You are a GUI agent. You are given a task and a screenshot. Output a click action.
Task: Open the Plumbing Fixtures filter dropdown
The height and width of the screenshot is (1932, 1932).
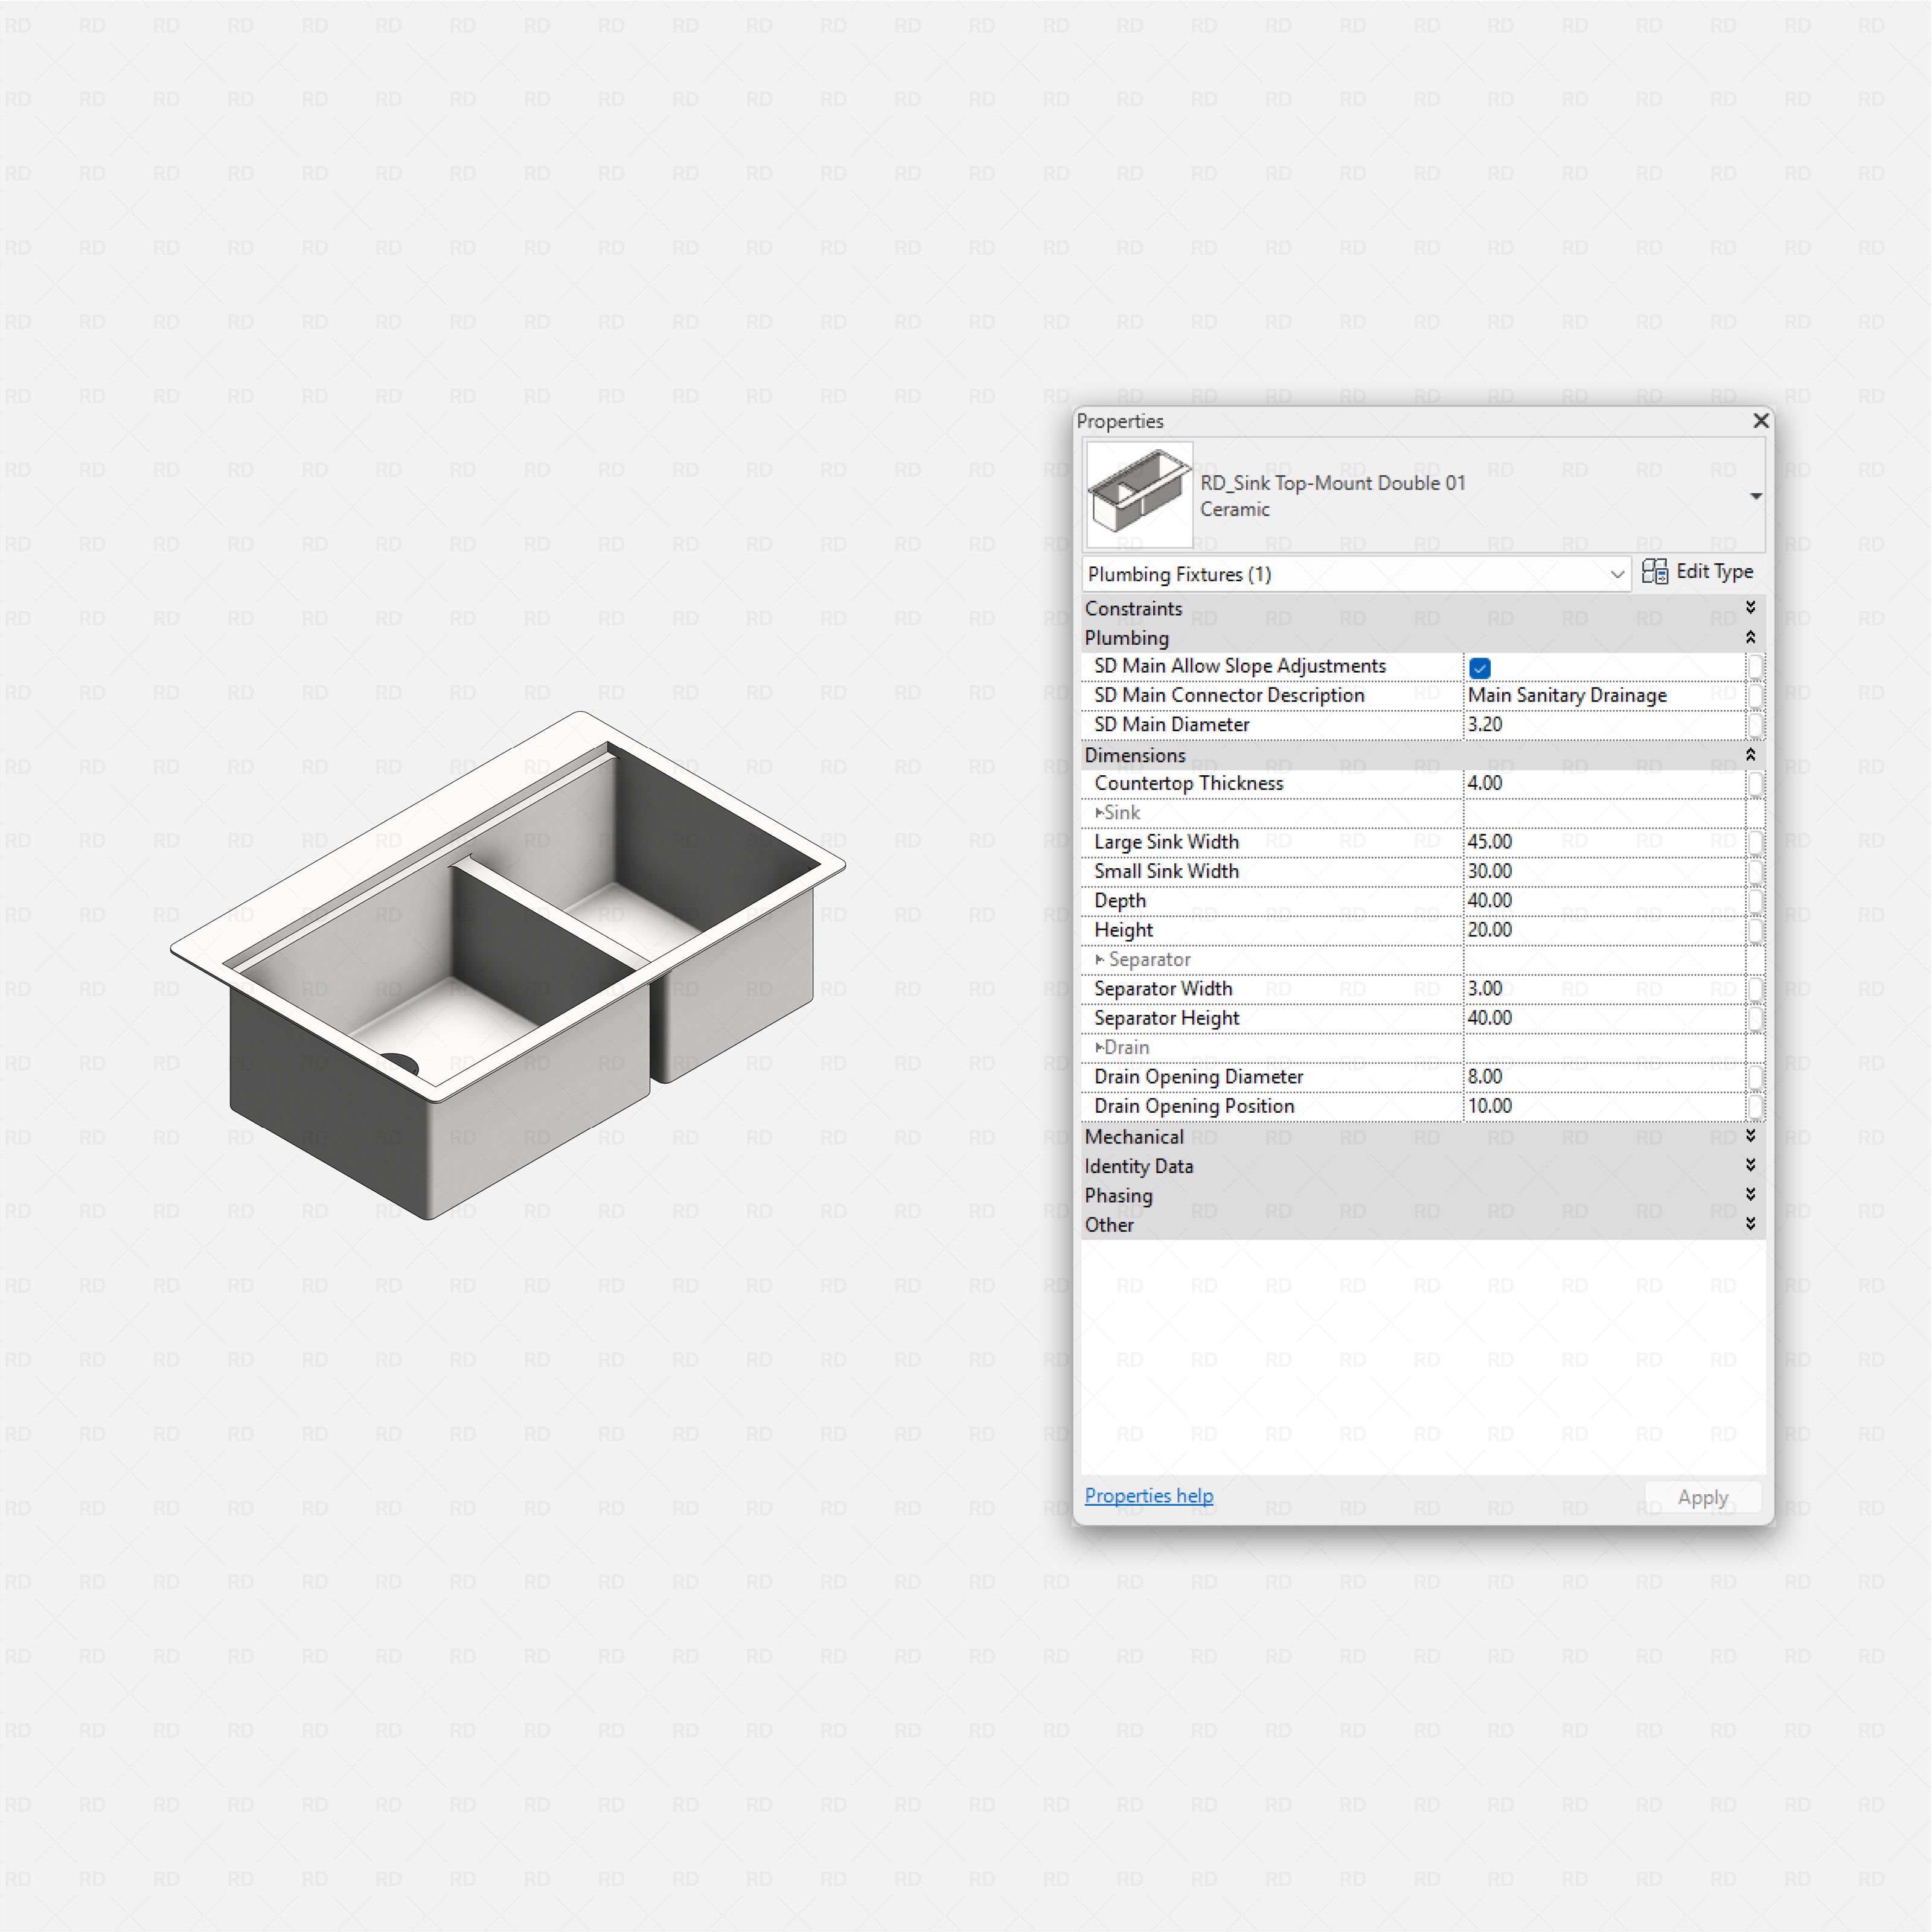[x=1617, y=574]
